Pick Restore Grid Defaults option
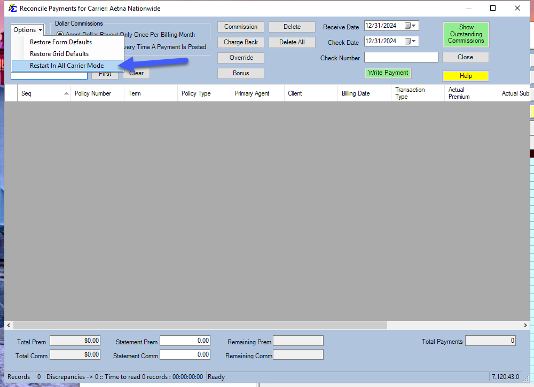 pos(59,54)
